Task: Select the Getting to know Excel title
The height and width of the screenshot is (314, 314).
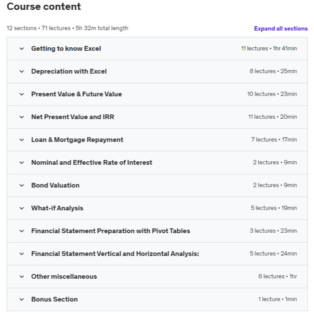Action: [x=66, y=49]
